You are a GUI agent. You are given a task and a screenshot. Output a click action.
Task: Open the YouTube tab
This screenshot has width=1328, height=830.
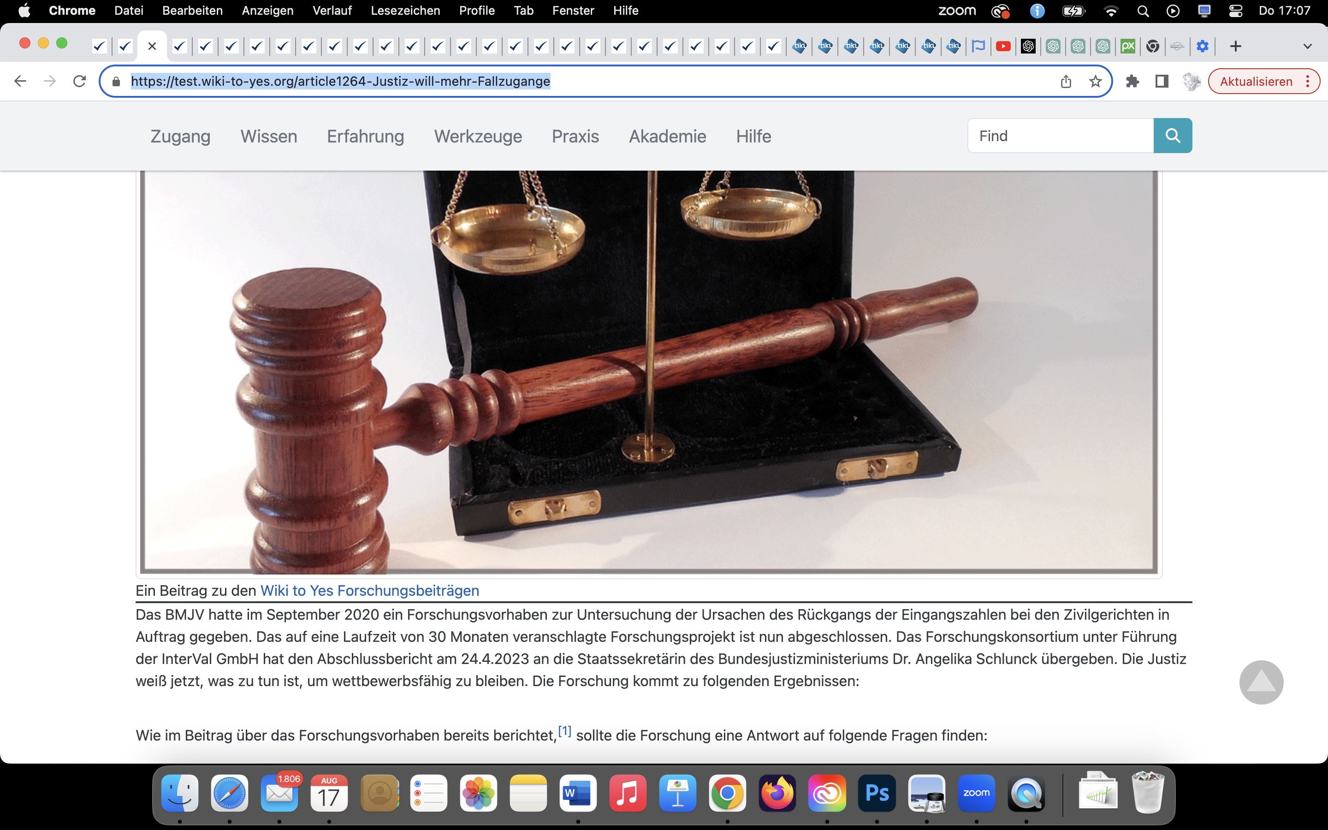[x=1002, y=46]
